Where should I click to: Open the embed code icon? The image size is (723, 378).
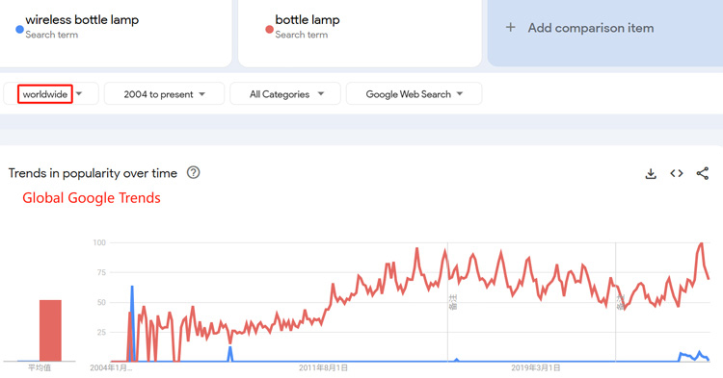[x=677, y=173]
